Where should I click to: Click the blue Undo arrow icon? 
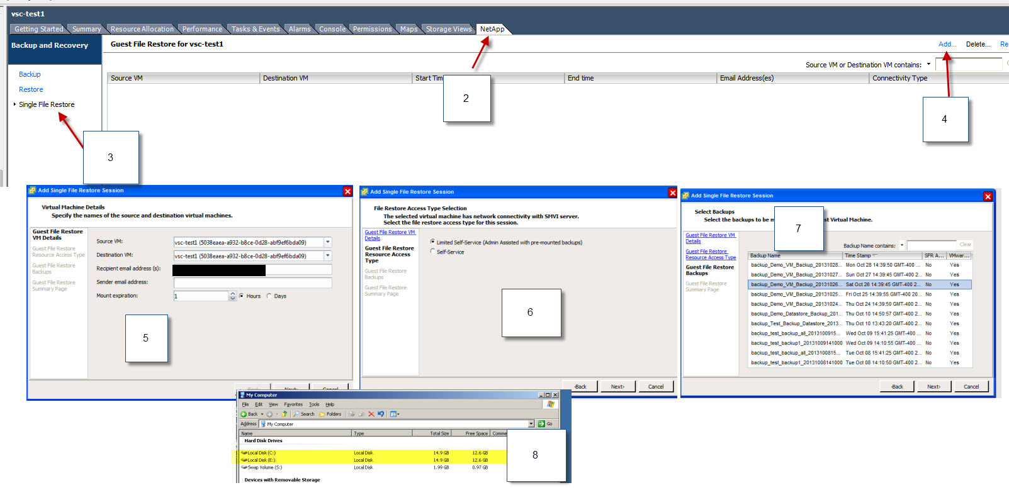[x=381, y=414]
